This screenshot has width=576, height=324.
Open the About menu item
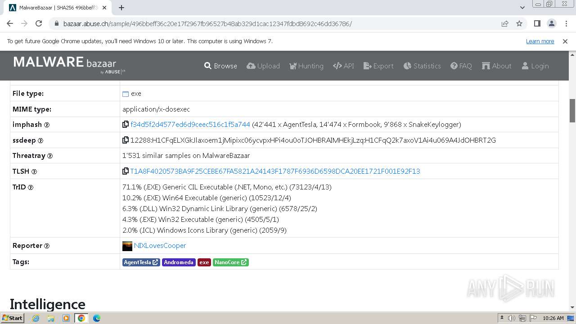(x=497, y=66)
